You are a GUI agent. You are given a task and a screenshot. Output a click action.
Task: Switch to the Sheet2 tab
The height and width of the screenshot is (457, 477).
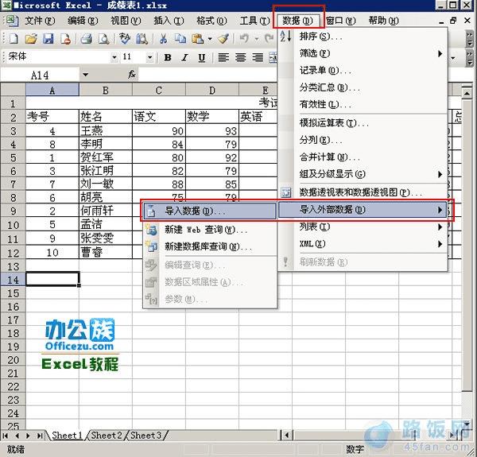coord(107,436)
